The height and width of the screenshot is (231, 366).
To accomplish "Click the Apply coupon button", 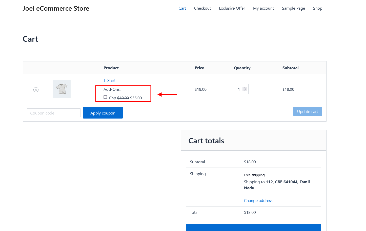I will (x=103, y=113).
